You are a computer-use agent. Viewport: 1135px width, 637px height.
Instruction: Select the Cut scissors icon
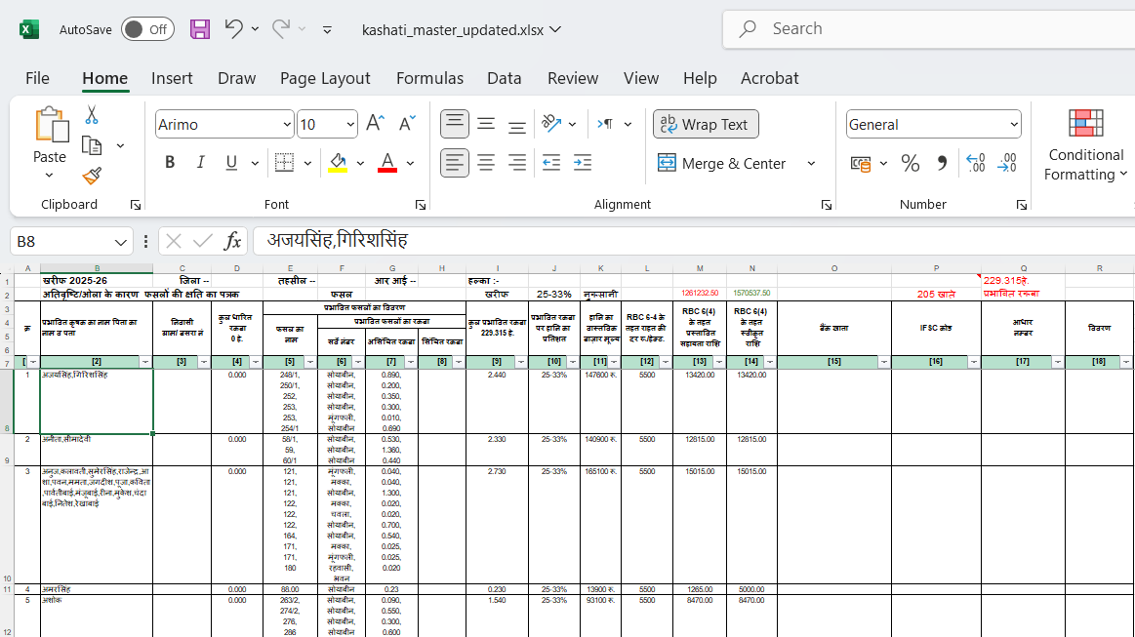coord(92,115)
